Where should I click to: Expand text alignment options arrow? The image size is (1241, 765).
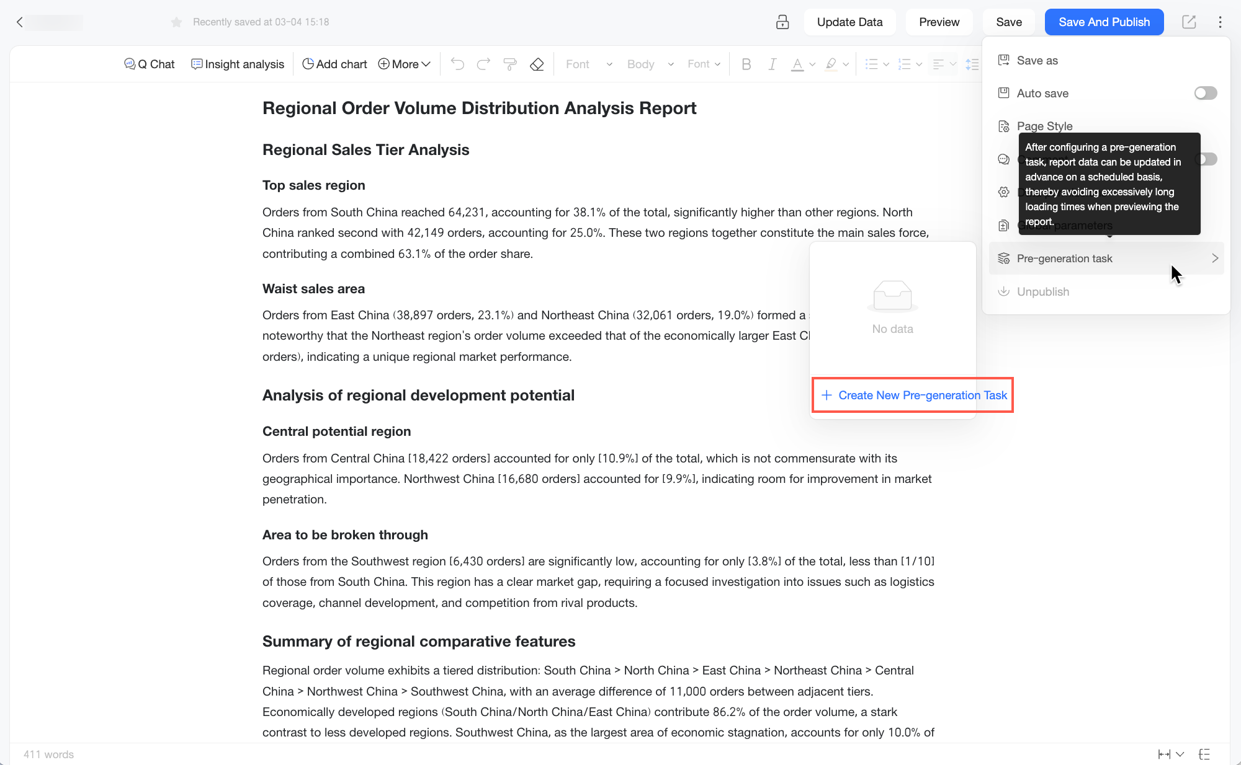point(953,64)
